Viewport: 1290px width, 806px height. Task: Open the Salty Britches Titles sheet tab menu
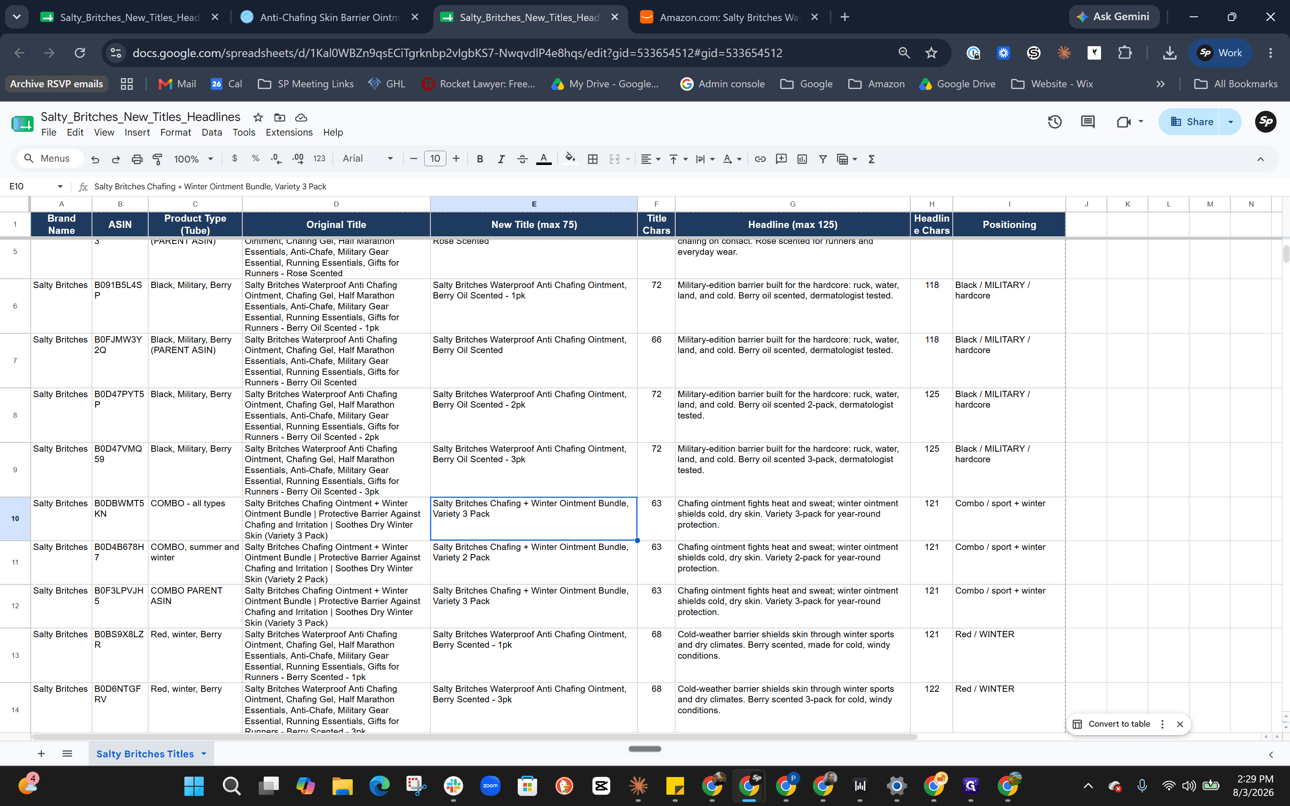[204, 754]
